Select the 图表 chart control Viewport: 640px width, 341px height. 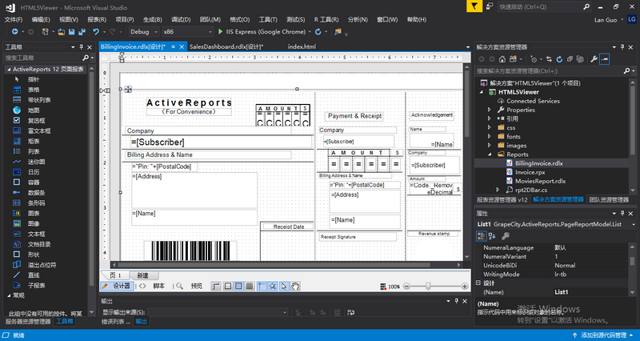pos(34,213)
